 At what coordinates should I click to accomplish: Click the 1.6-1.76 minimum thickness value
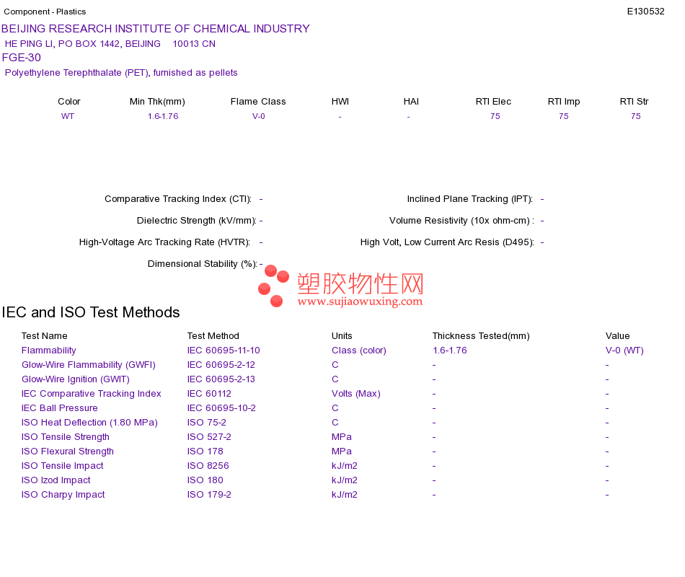[163, 116]
